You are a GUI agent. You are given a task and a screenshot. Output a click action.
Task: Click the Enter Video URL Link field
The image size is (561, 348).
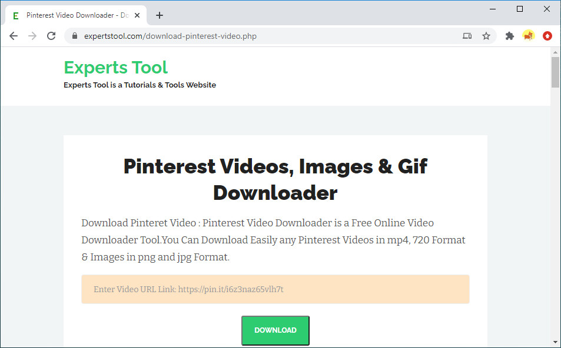click(275, 289)
